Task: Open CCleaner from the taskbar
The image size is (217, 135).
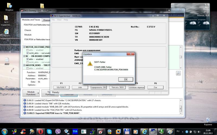Action: 23,131
